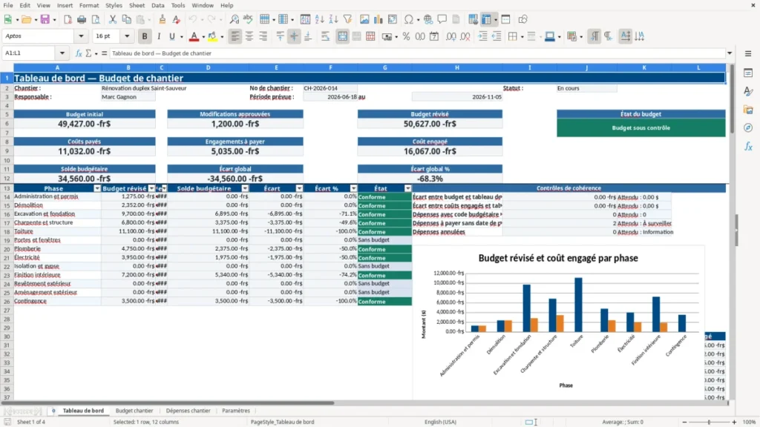The width and height of the screenshot is (760, 427).
Task: Format as percent using % icon
Action: coord(406,36)
